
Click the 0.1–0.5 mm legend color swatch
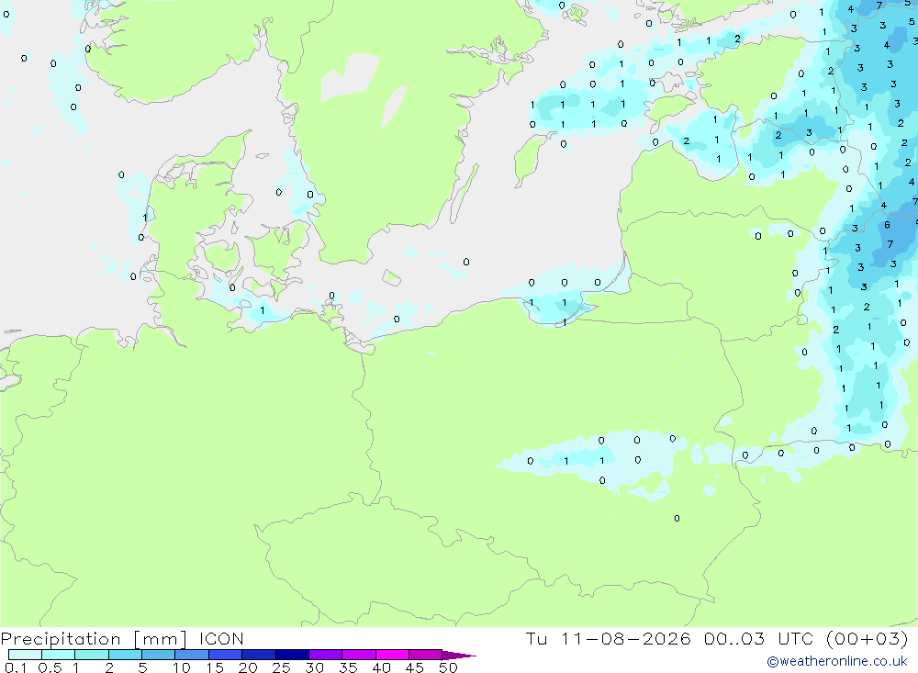click(25, 655)
